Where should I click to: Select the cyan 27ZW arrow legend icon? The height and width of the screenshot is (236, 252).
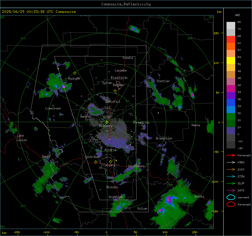click(231, 177)
